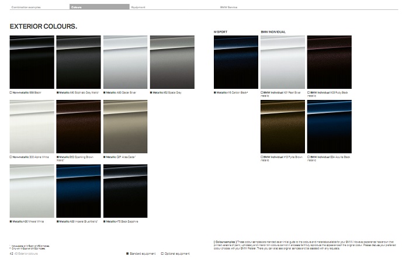Select the Mineral White metallic swatch

click(x=32, y=191)
